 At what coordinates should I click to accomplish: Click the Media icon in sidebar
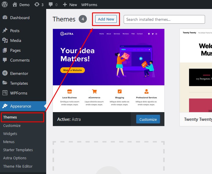tap(5, 40)
